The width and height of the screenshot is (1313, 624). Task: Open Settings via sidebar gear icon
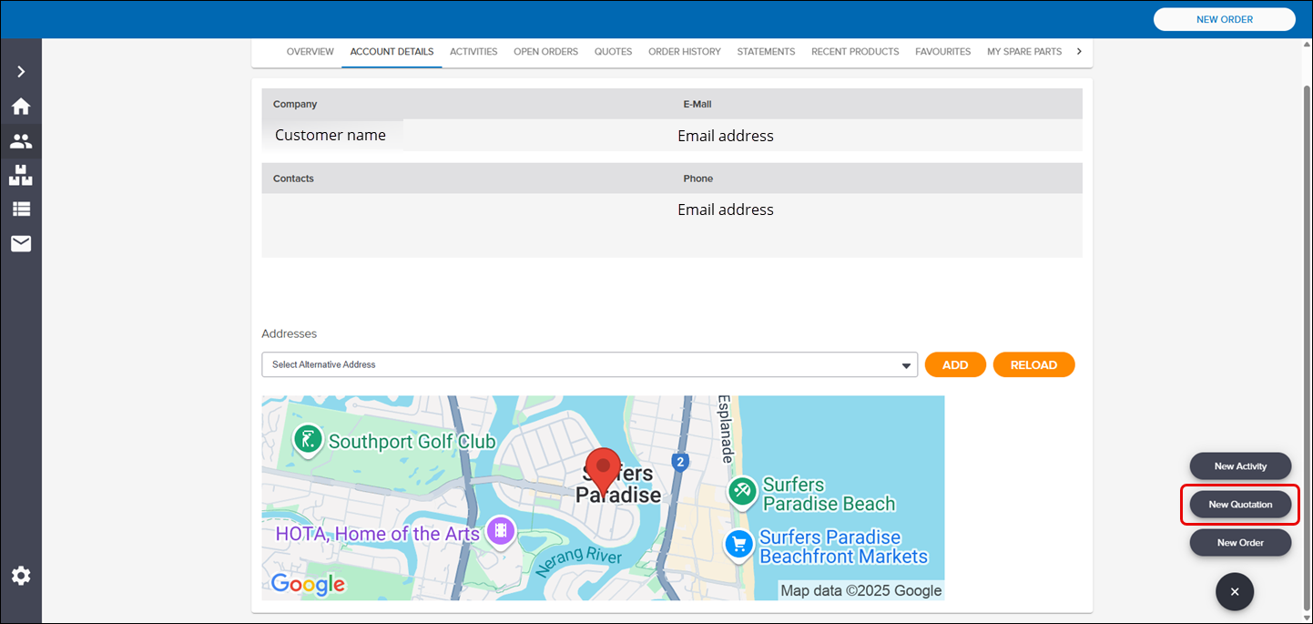[x=21, y=576]
